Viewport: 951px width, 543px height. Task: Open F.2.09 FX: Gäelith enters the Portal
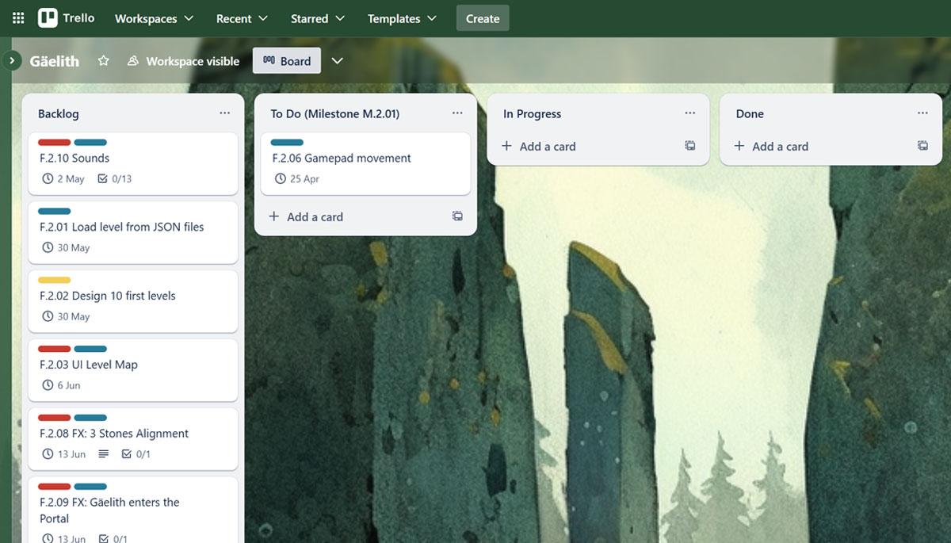coord(133,510)
